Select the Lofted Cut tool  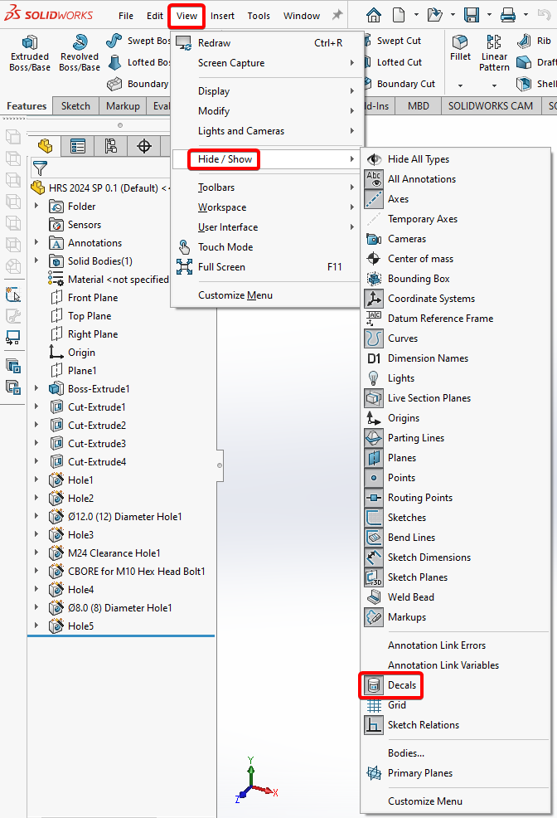pos(393,62)
